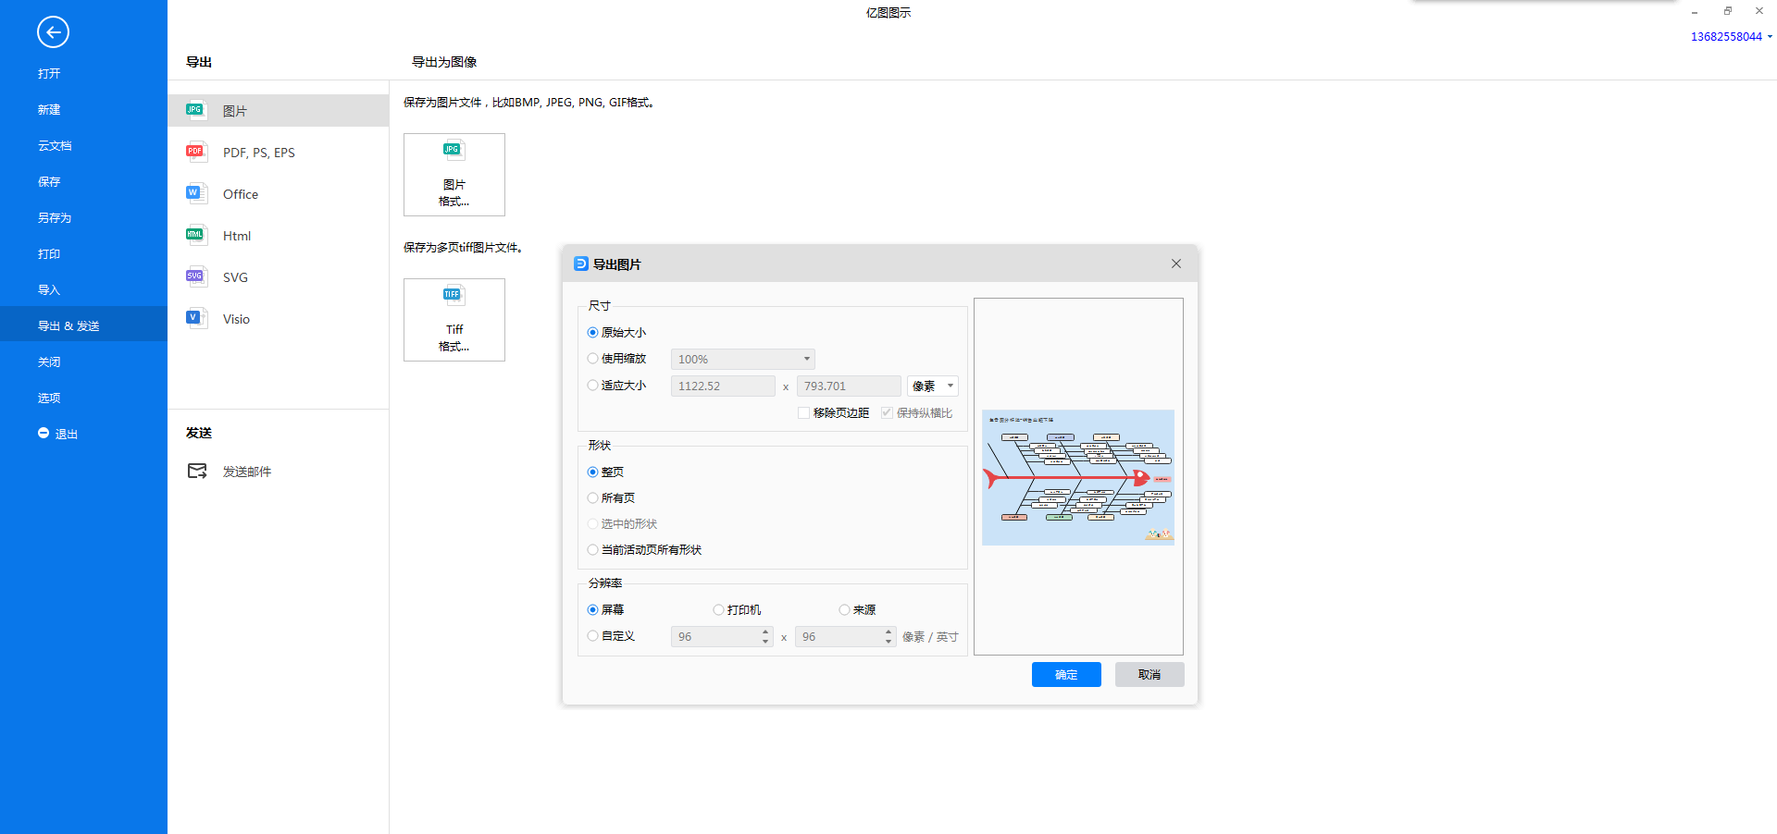Select the JPG 图片 export icon
The image size is (1777, 834).
click(195, 110)
